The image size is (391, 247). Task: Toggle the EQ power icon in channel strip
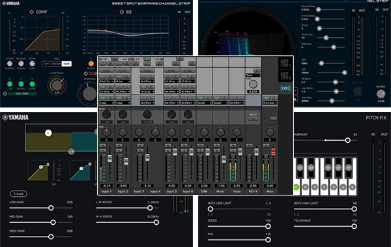(x=122, y=12)
